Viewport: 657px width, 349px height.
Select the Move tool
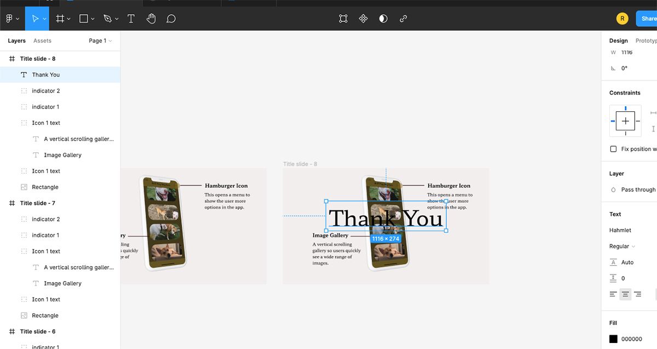point(34,18)
